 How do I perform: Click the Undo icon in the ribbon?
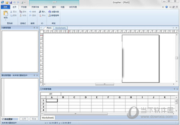[30, 12]
